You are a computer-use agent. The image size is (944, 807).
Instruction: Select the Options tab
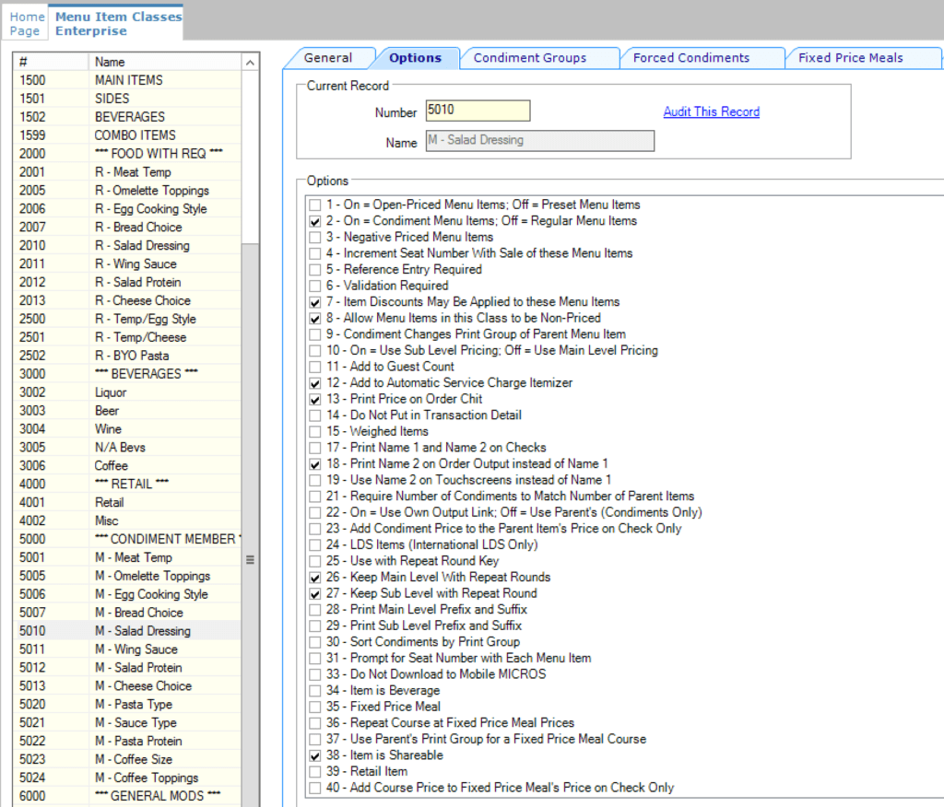click(416, 58)
